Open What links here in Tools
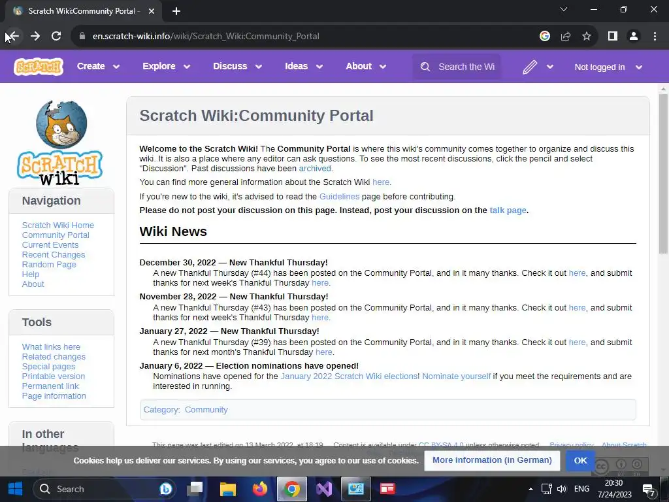 tap(51, 346)
